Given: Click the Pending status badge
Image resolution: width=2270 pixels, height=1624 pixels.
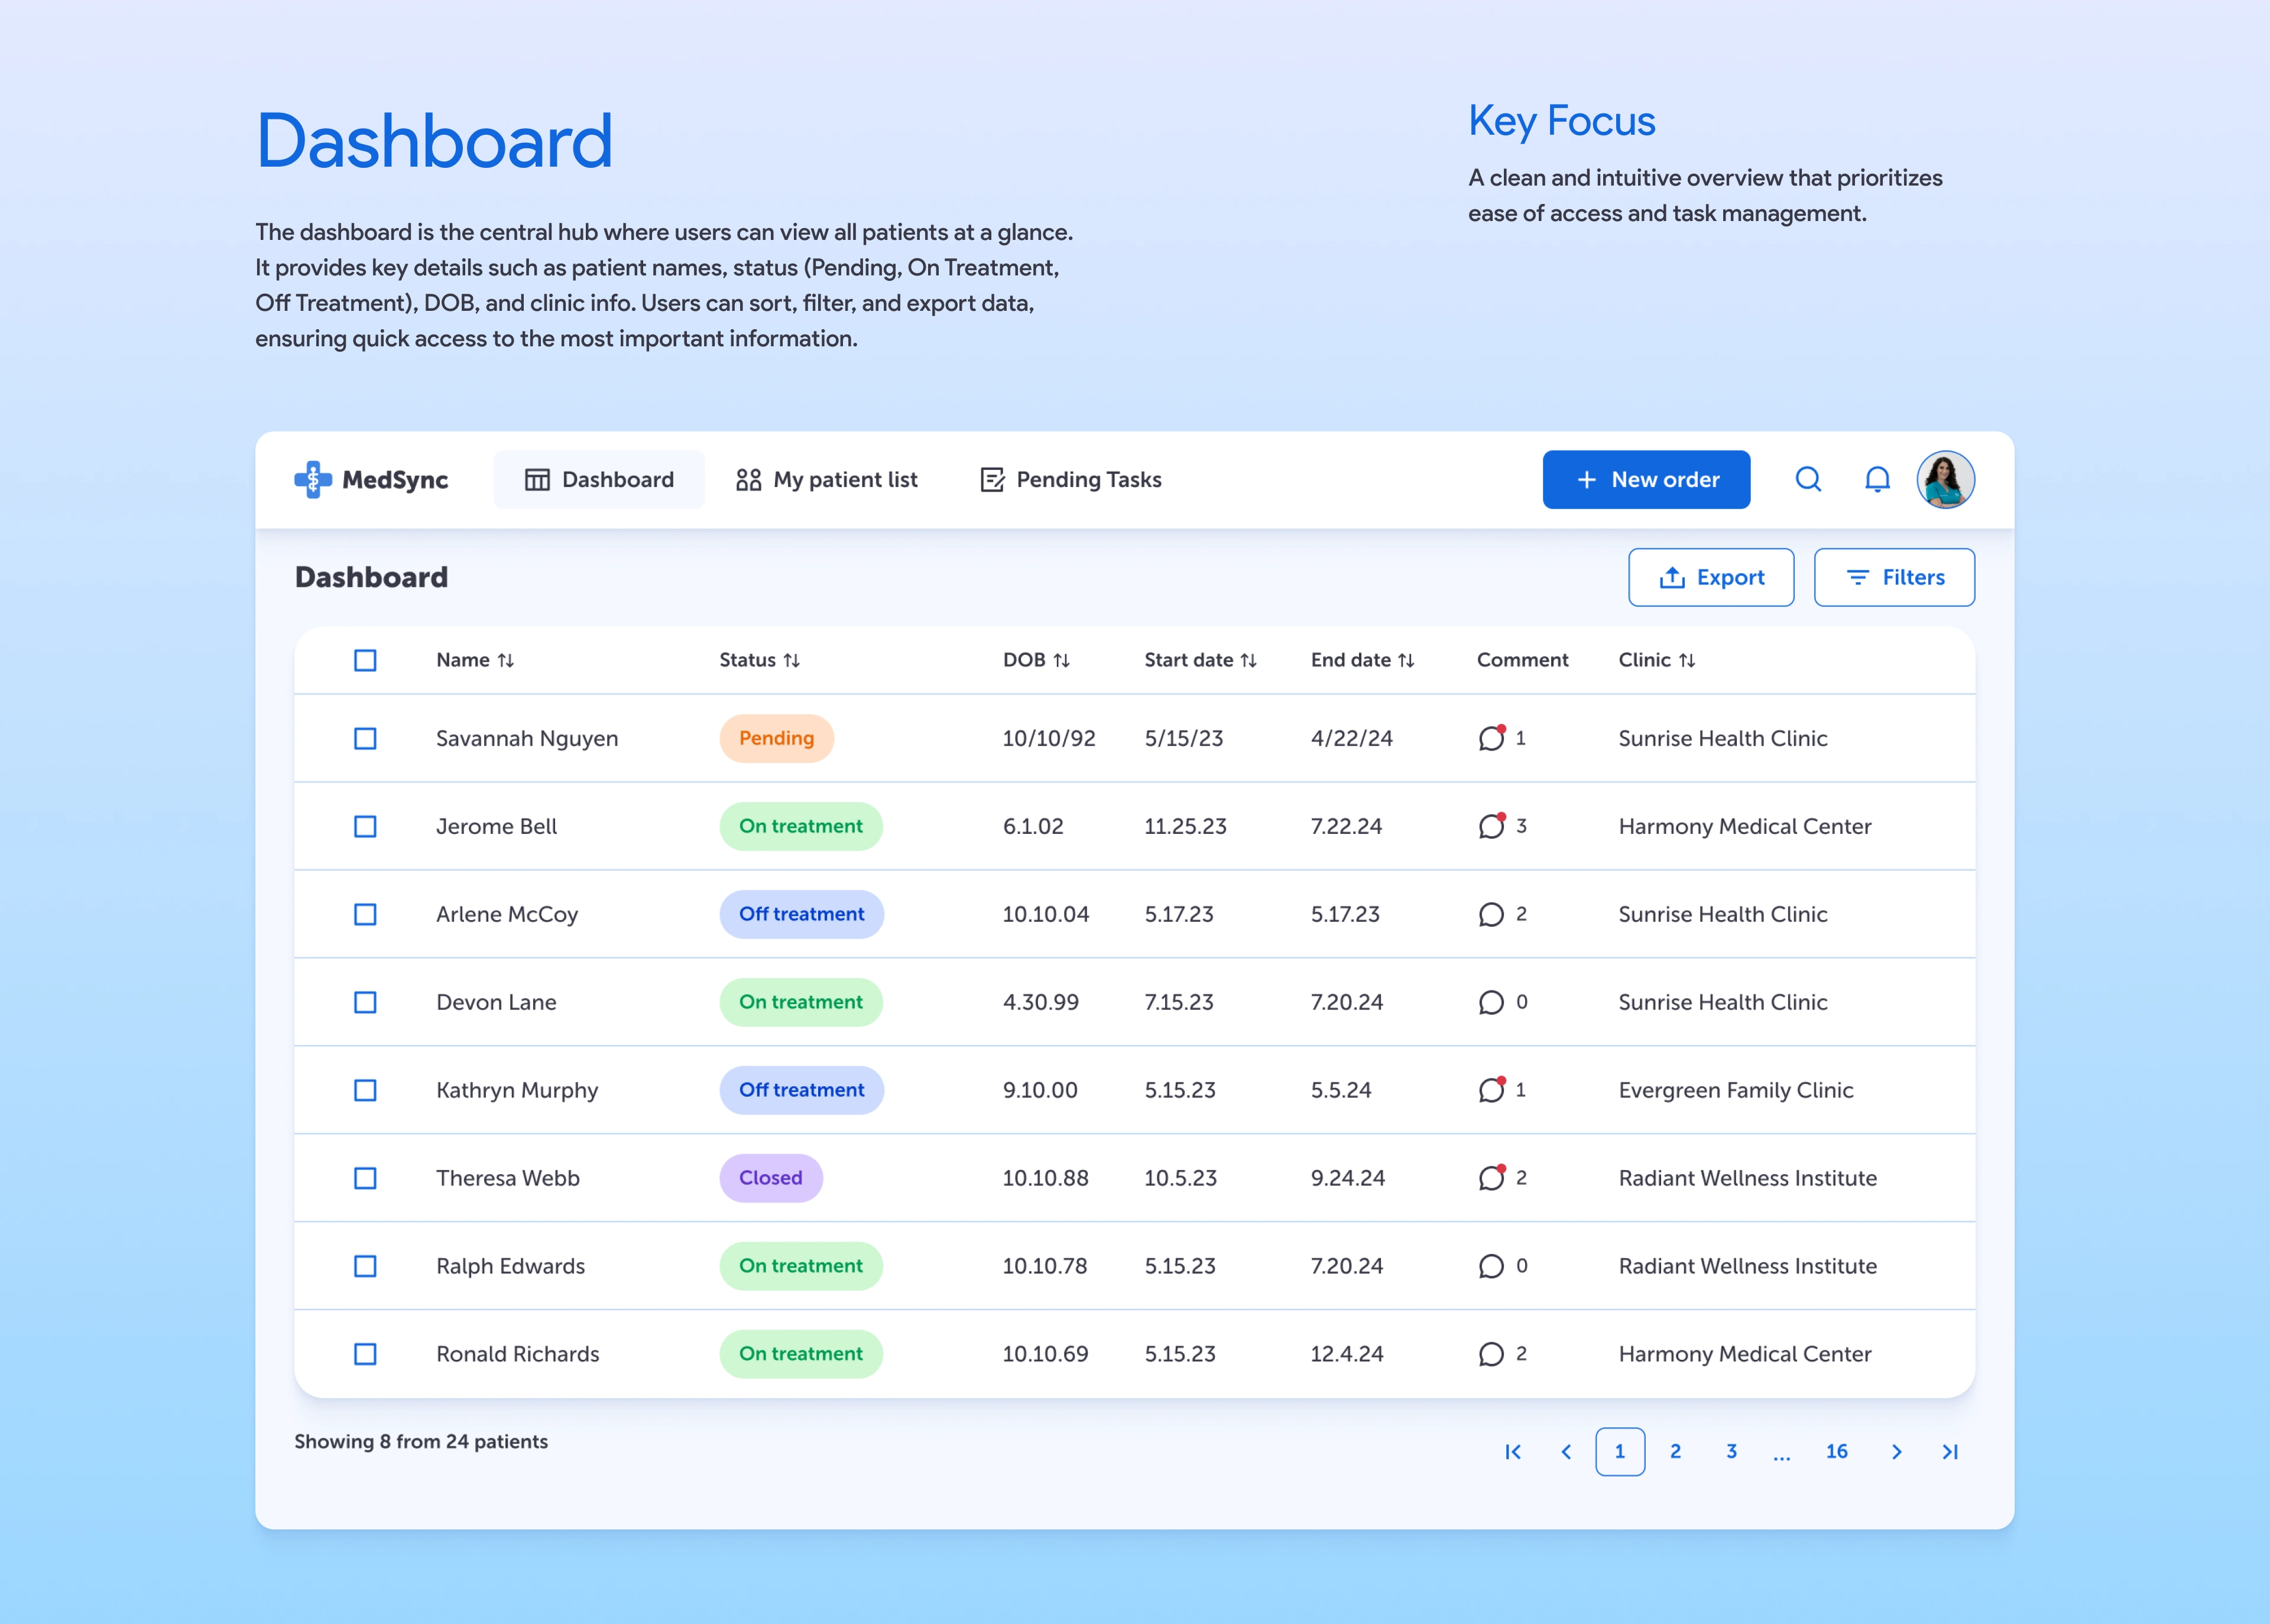Looking at the screenshot, I should (776, 738).
